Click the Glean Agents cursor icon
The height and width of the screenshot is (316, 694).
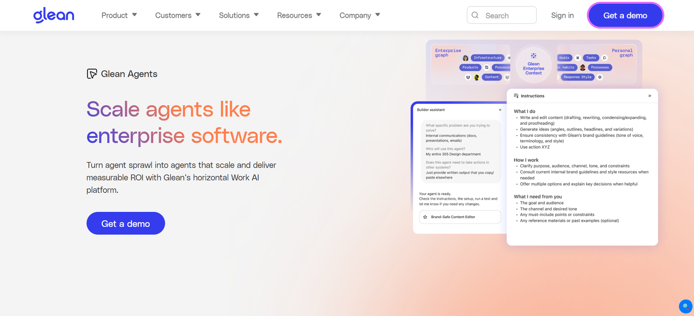[92, 74]
